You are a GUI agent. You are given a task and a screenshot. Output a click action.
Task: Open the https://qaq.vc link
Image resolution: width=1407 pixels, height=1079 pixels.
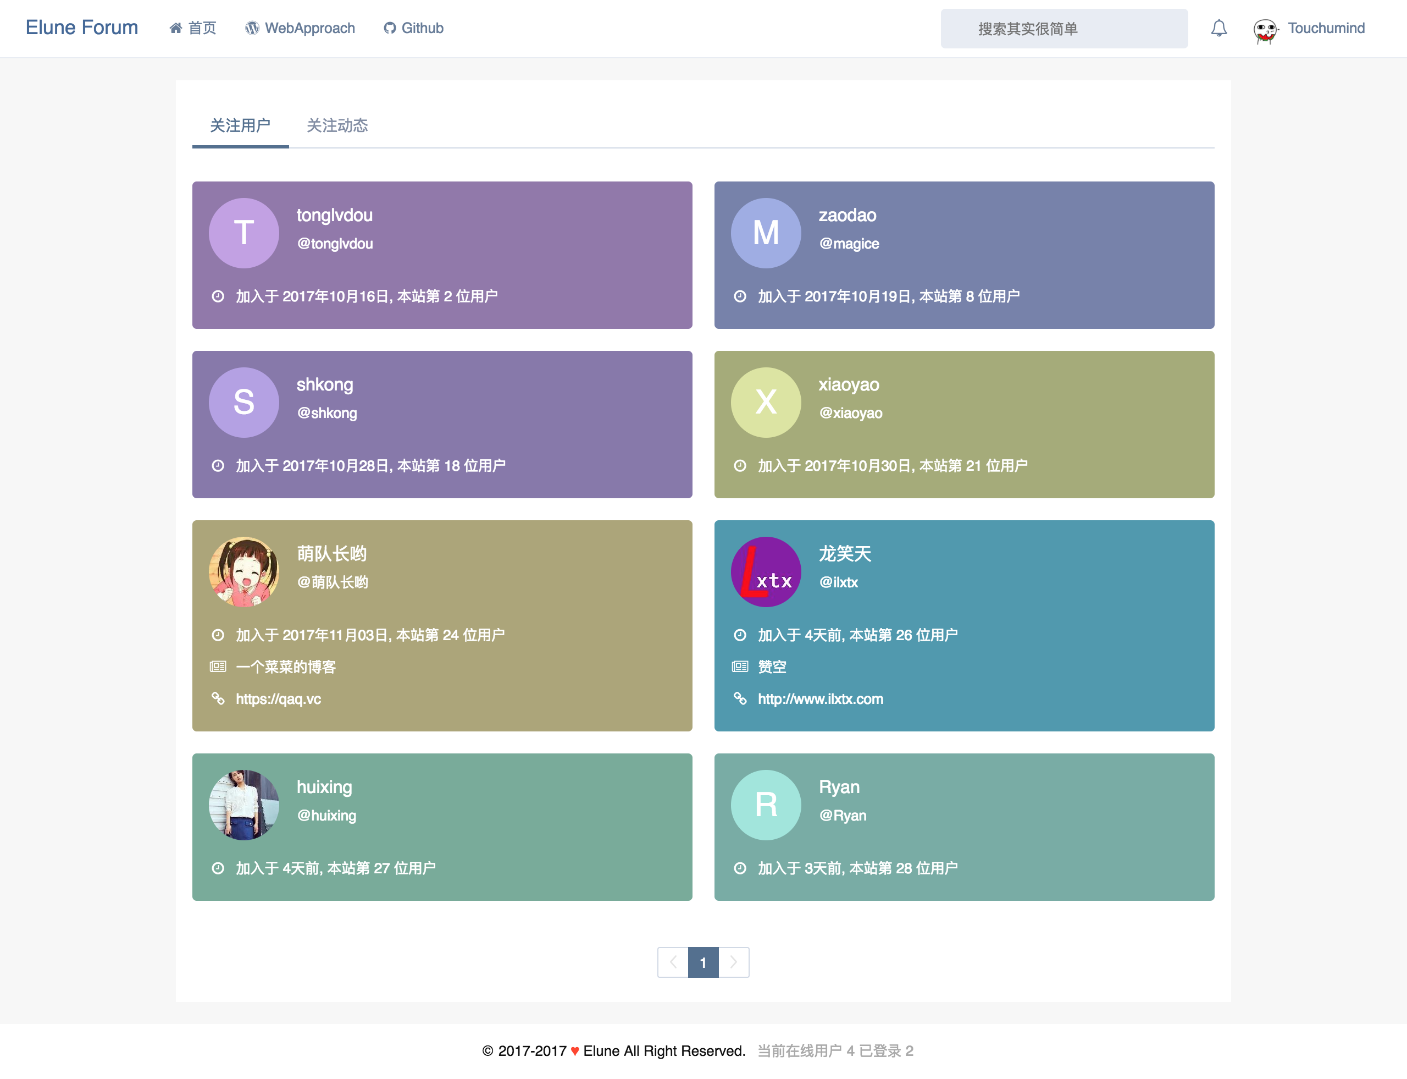click(278, 699)
